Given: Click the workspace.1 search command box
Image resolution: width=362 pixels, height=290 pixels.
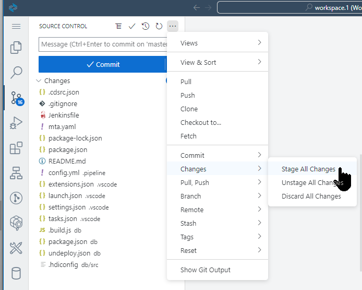Looking at the screenshot, I should coord(289,8).
